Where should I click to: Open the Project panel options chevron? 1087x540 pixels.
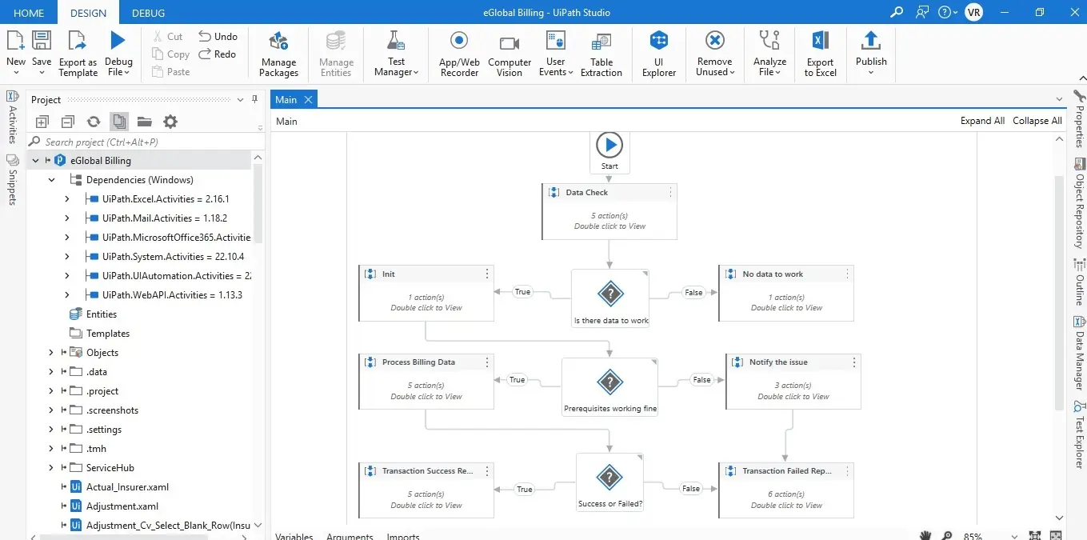[x=240, y=99]
